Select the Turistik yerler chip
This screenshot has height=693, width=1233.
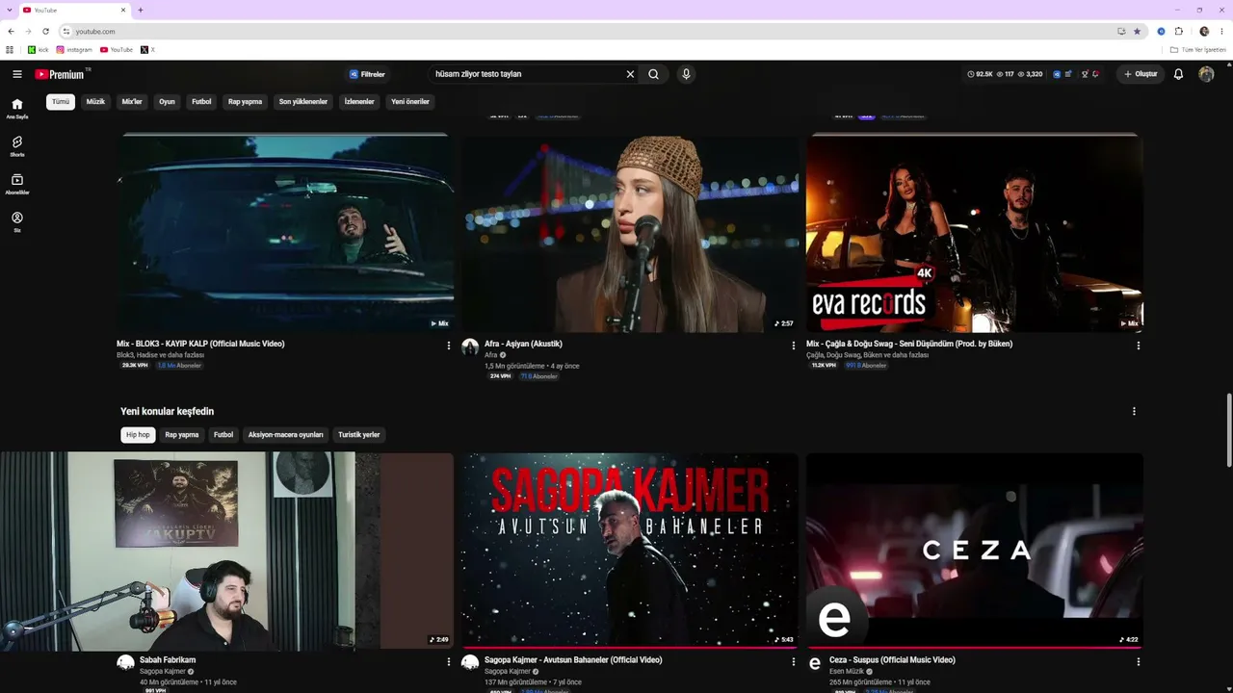coord(359,435)
